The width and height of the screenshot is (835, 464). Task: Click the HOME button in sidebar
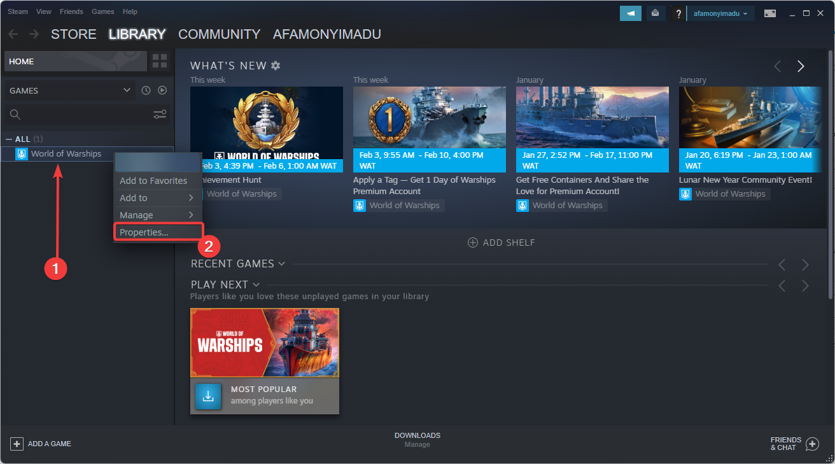point(75,61)
